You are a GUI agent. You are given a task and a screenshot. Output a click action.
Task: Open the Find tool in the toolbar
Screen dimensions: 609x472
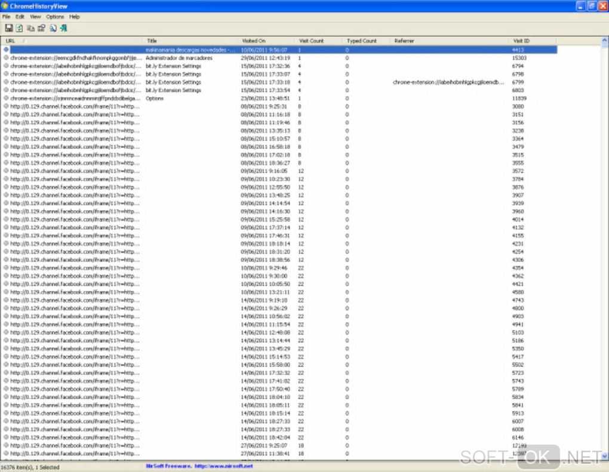coord(53,28)
